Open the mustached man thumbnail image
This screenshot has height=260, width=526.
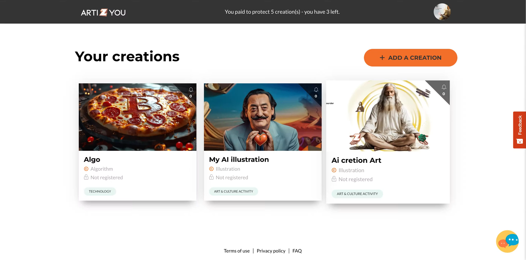(x=263, y=117)
